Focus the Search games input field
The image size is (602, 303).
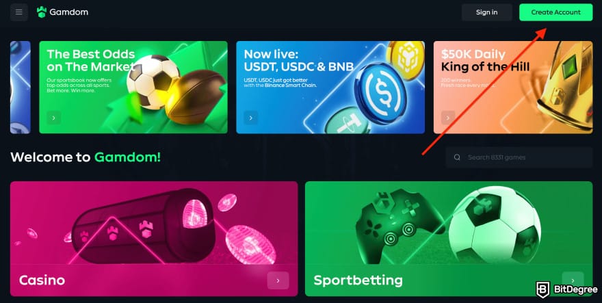pos(519,157)
